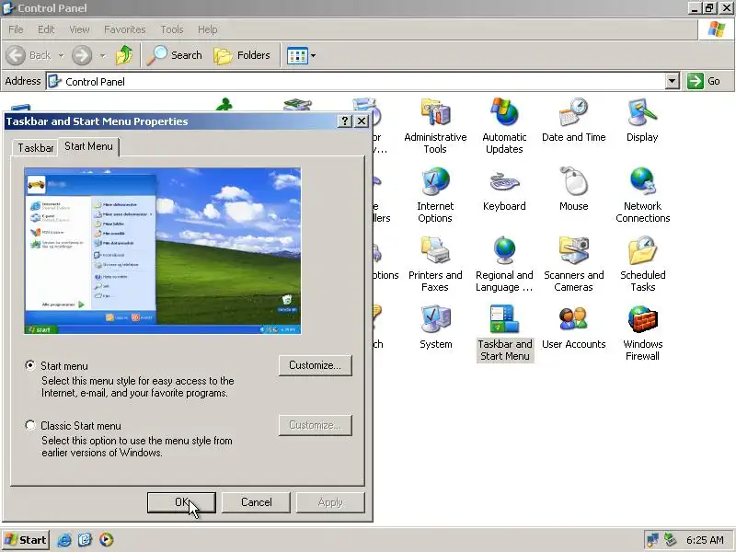Launch Windows Media Player from Quick Launch
This screenshot has width=736, height=552.
click(107, 540)
